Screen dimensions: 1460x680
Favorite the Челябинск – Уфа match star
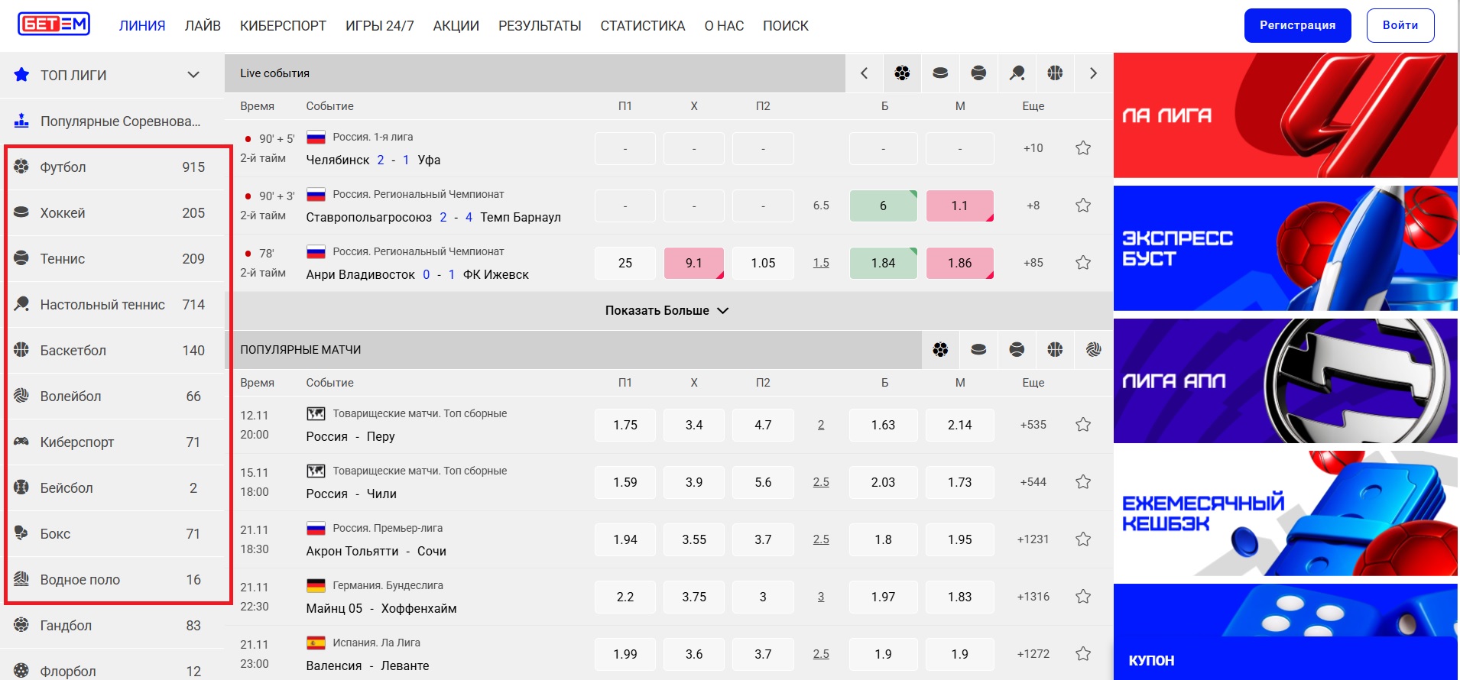1082,148
